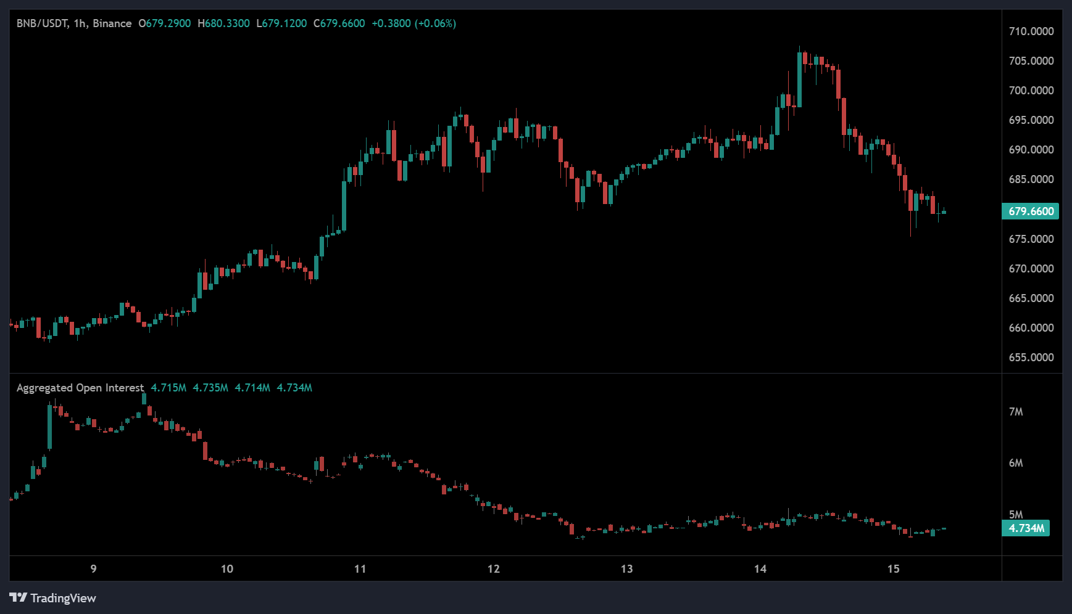This screenshot has width=1072, height=614.
Task: Click date label 11 on time axis
Action: click(x=360, y=568)
